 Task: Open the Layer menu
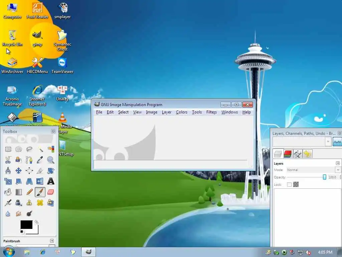(x=167, y=112)
